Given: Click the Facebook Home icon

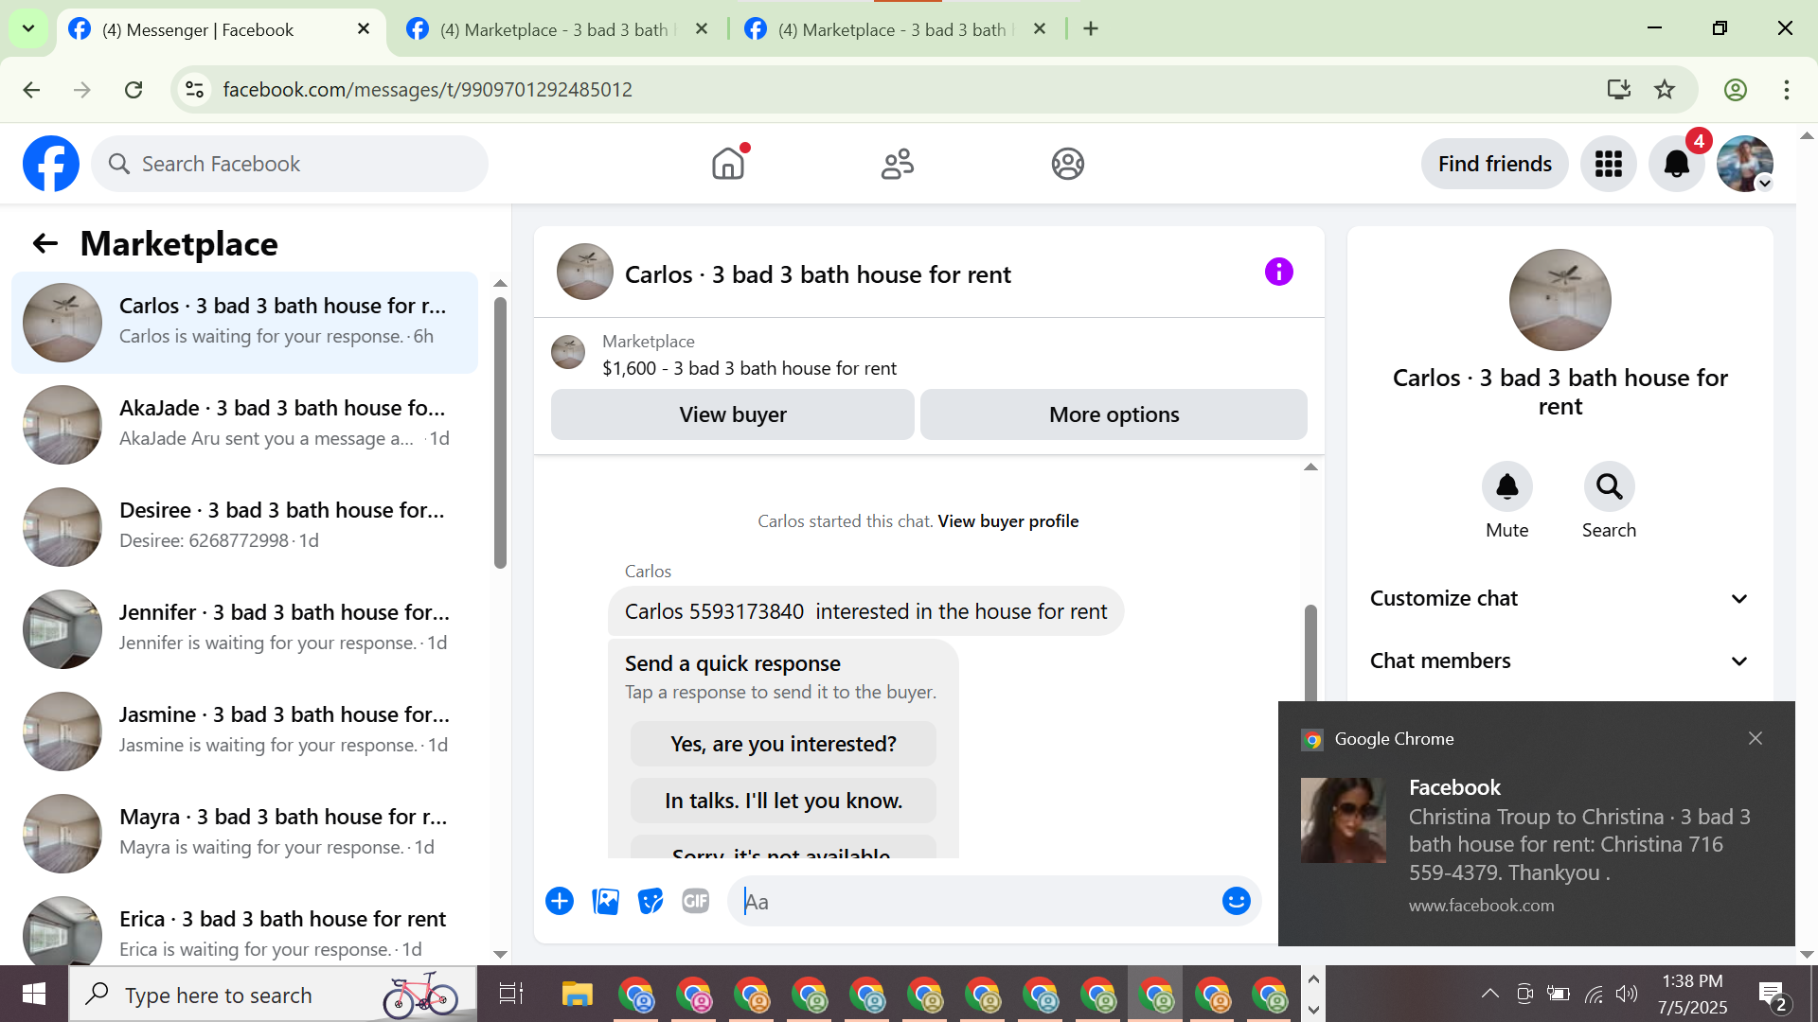Looking at the screenshot, I should [728, 164].
